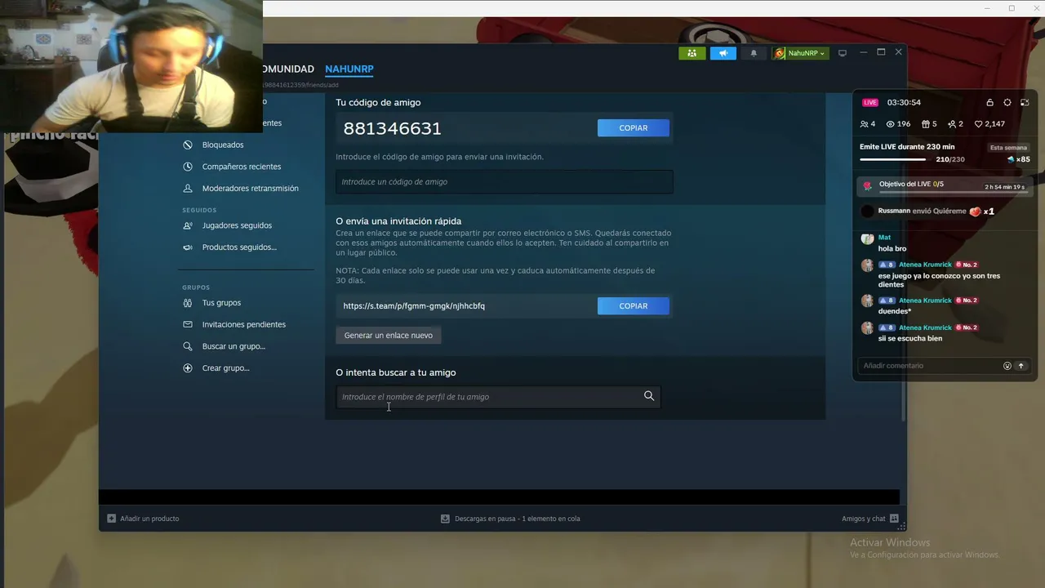Open Moderadores retransmisión in sidebar

pos(251,188)
